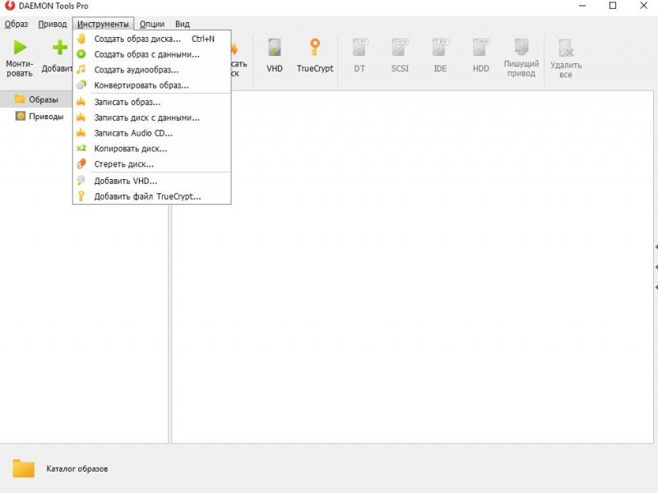Click the SCSI drive toolbar icon
The height and width of the screenshot is (493, 658).
tap(400, 48)
